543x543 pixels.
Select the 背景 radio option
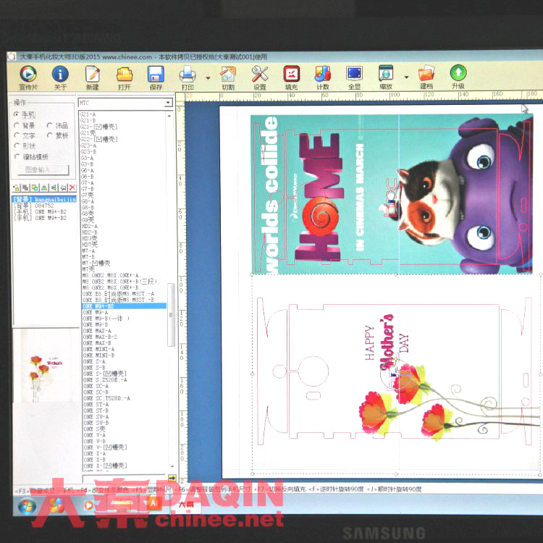point(24,125)
